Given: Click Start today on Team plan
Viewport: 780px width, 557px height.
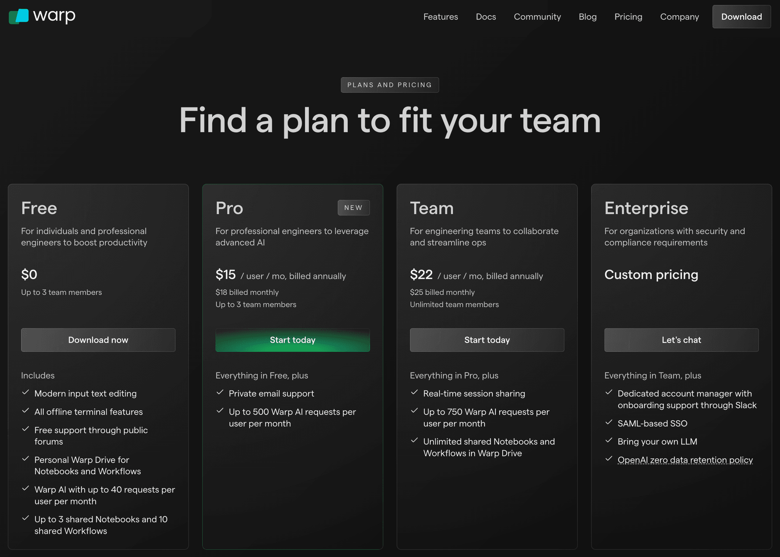Looking at the screenshot, I should coord(487,340).
